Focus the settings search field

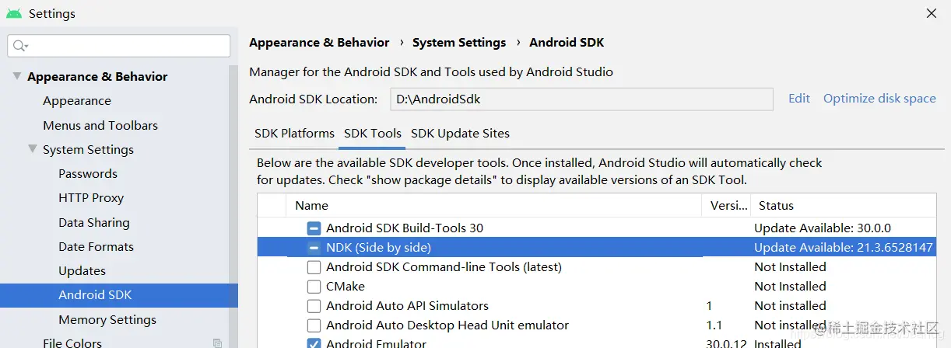point(119,46)
